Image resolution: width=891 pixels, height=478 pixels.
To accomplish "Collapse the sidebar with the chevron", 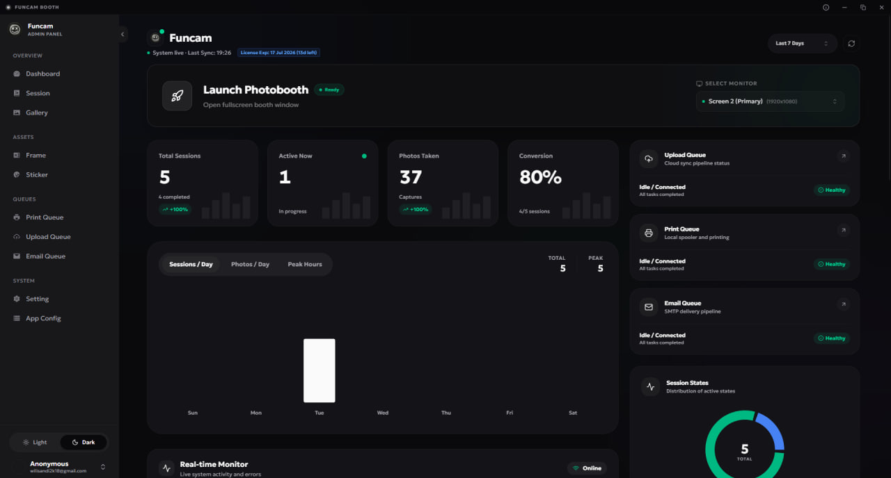I will pos(123,34).
